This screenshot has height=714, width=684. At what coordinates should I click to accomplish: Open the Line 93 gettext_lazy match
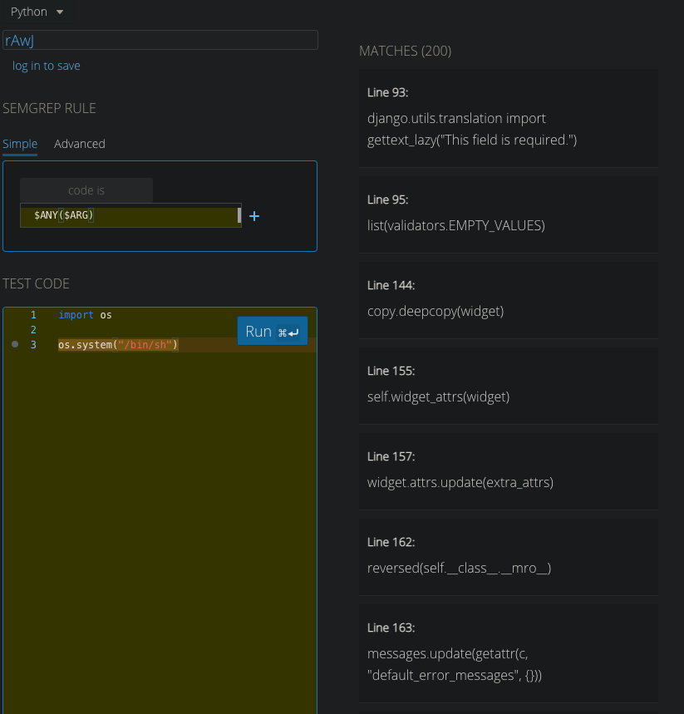click(508, 118)
